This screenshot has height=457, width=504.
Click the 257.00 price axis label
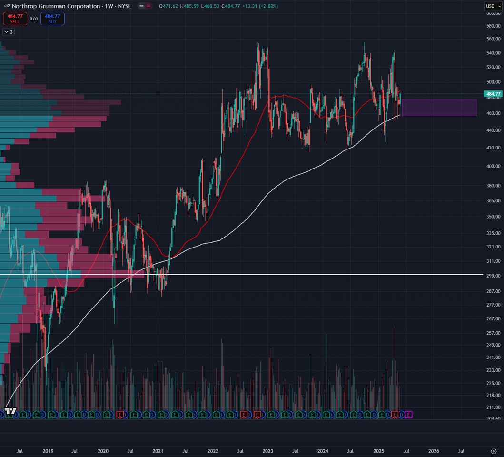click(x=494, y=333)
